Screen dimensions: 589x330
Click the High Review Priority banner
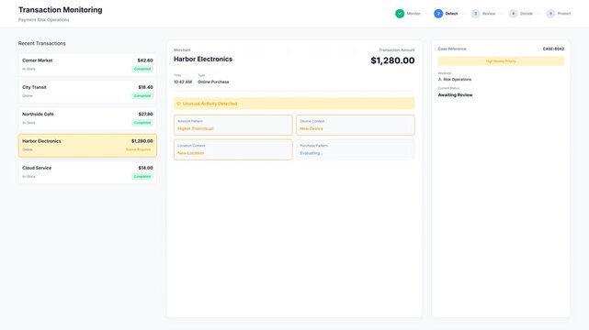501,61
